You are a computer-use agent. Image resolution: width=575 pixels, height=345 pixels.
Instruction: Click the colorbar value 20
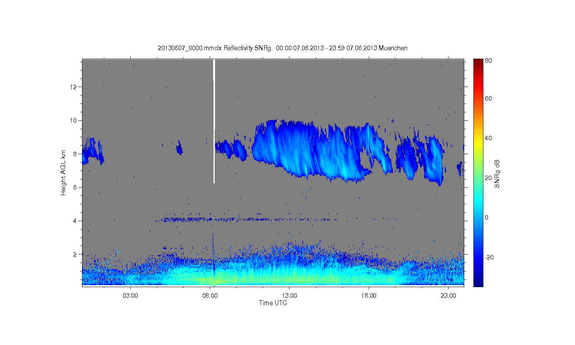coord(488,178)
